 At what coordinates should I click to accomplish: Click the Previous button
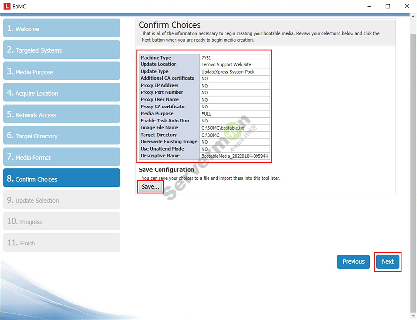tap(353, 261)
